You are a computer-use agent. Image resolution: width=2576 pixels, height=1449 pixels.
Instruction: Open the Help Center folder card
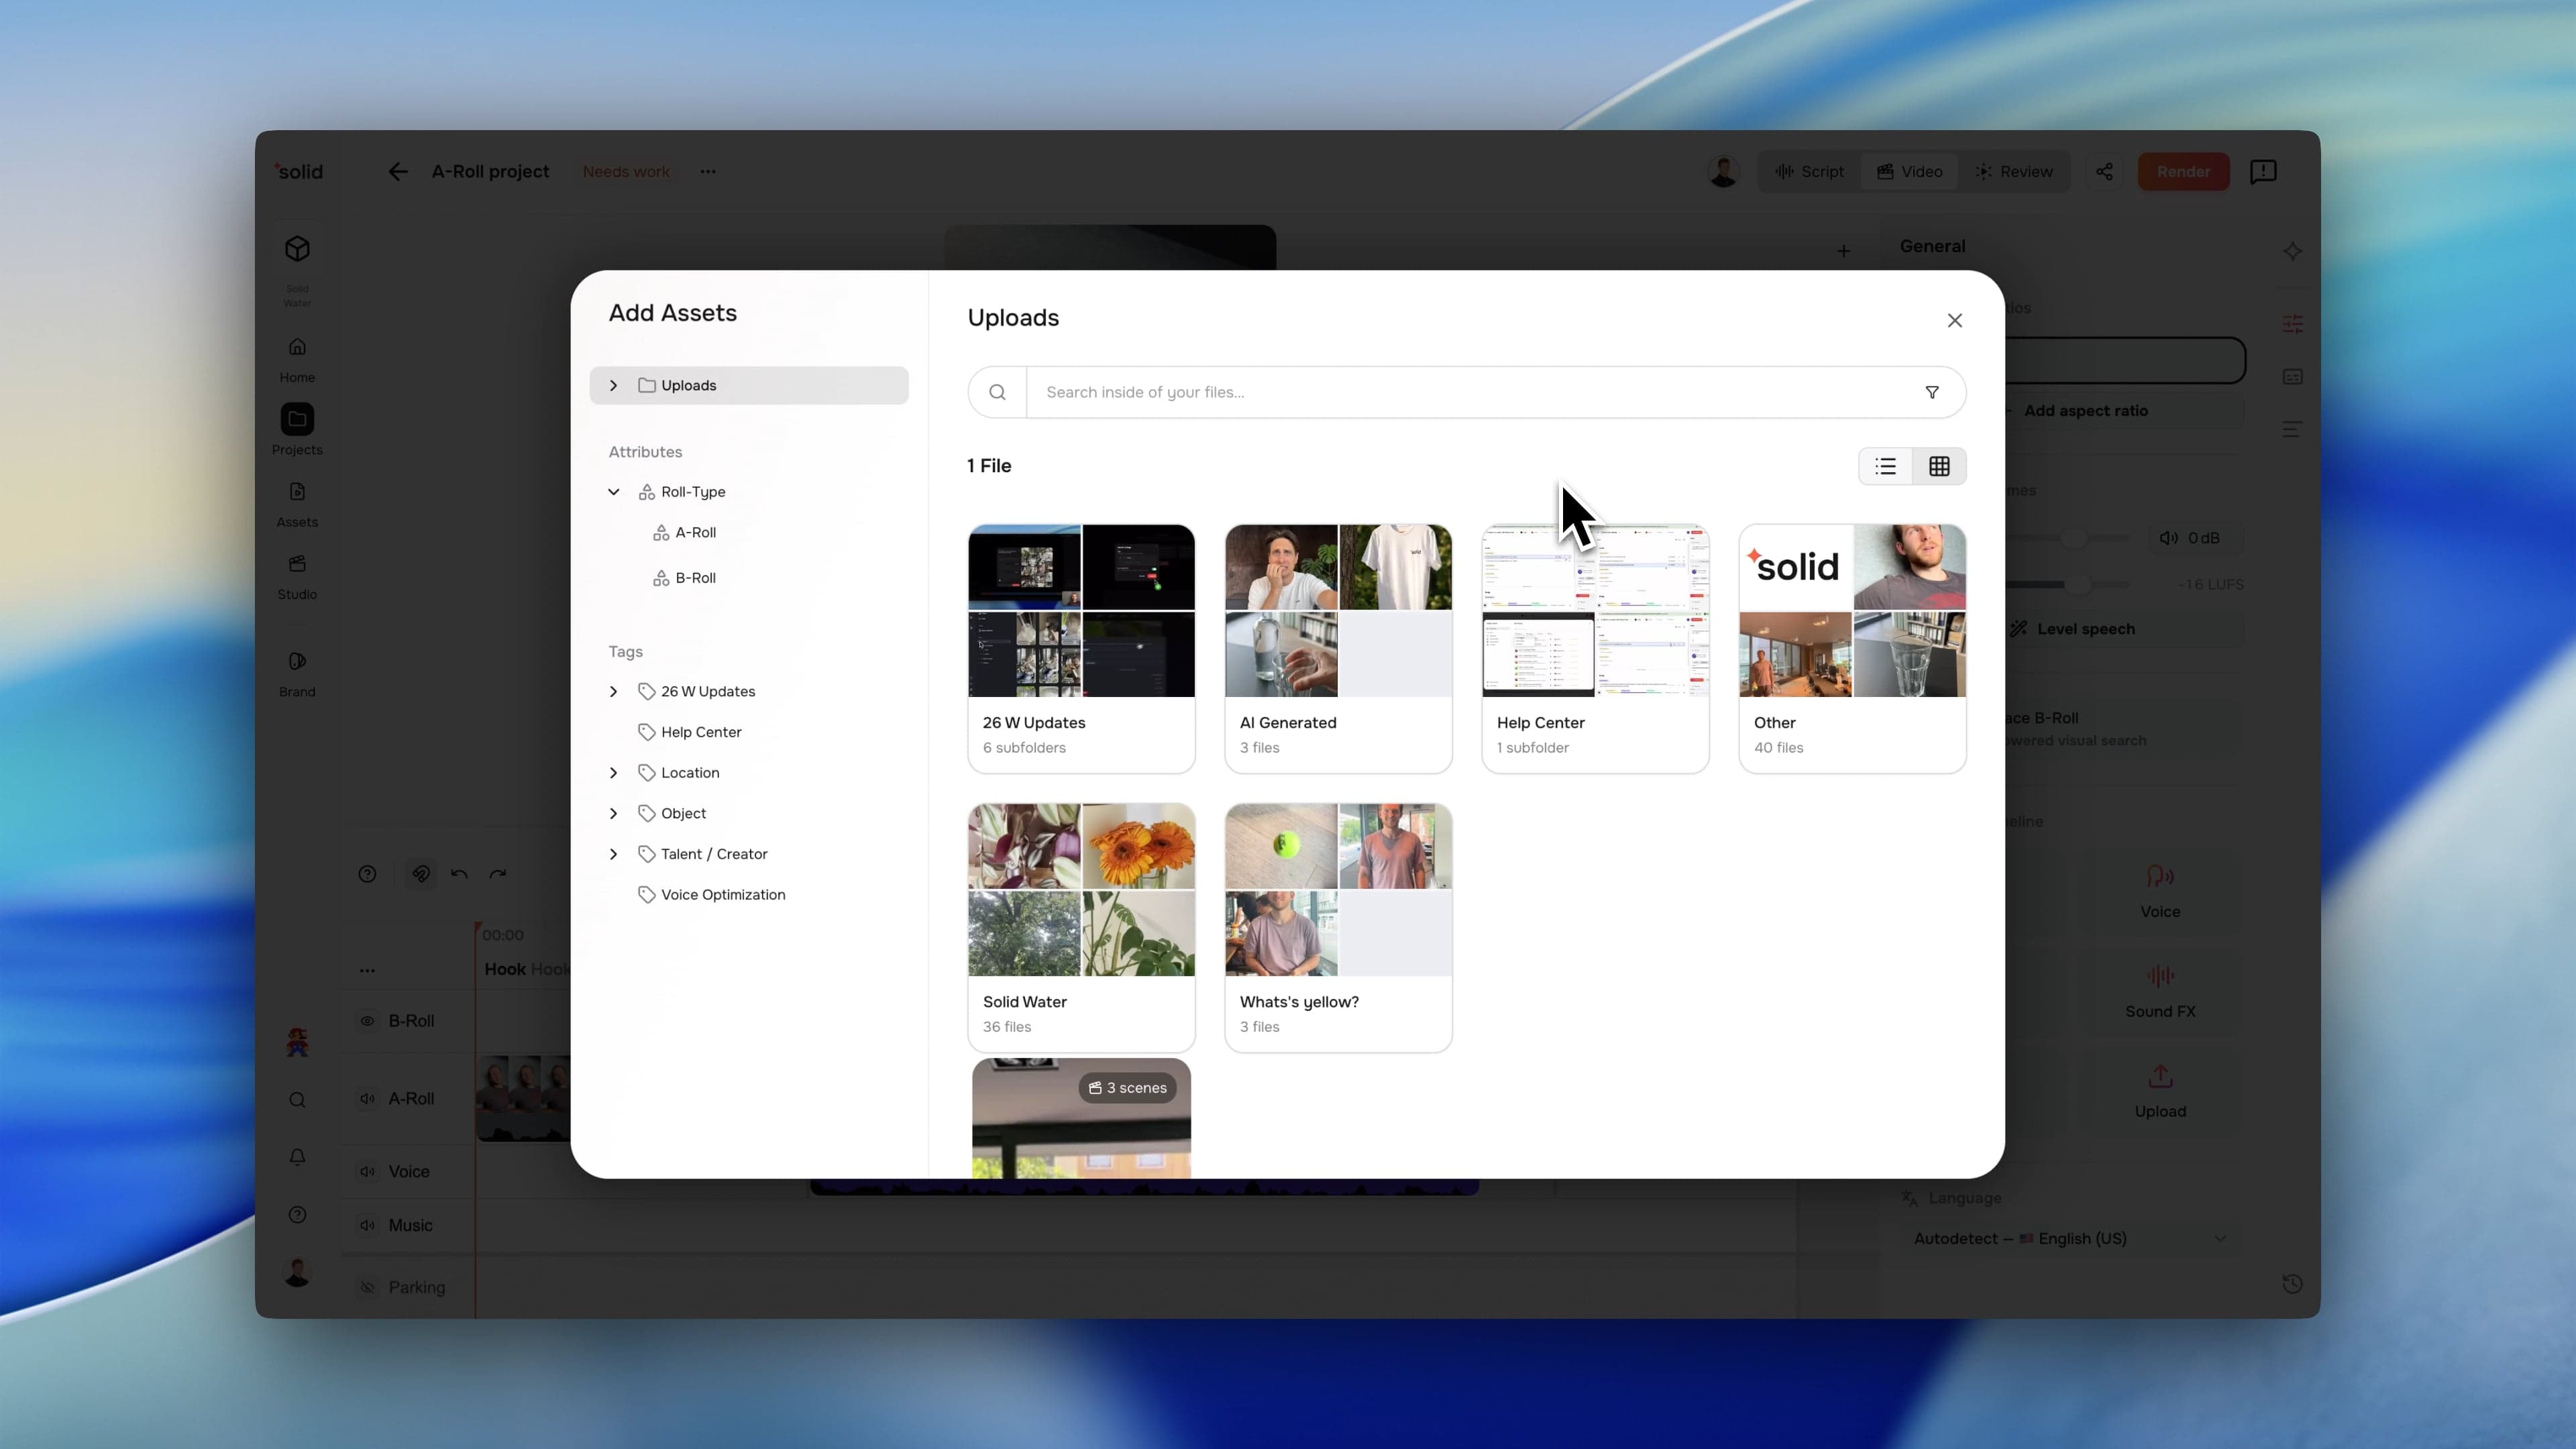tap(1595, 648)
